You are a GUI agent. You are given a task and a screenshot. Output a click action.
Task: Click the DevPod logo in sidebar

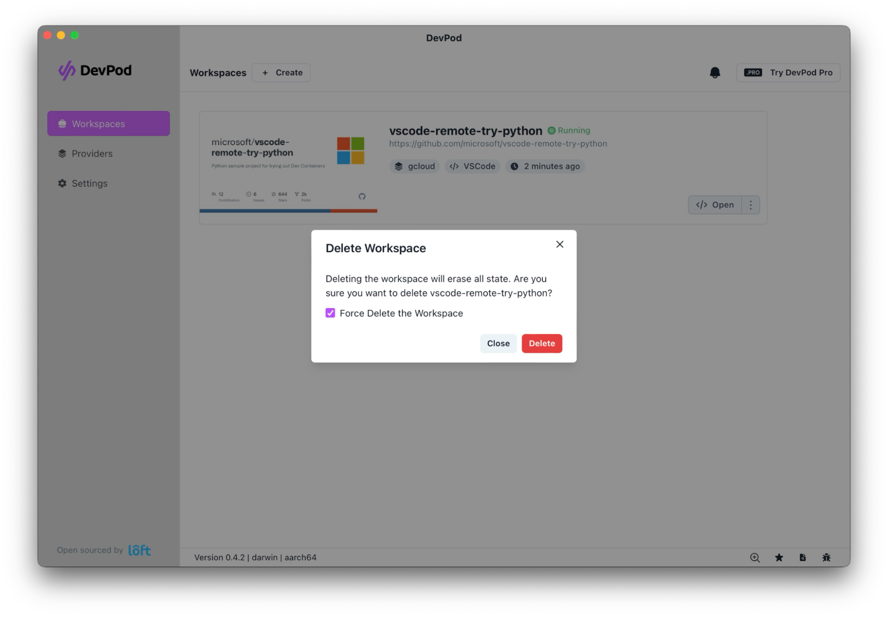point(95,70)
